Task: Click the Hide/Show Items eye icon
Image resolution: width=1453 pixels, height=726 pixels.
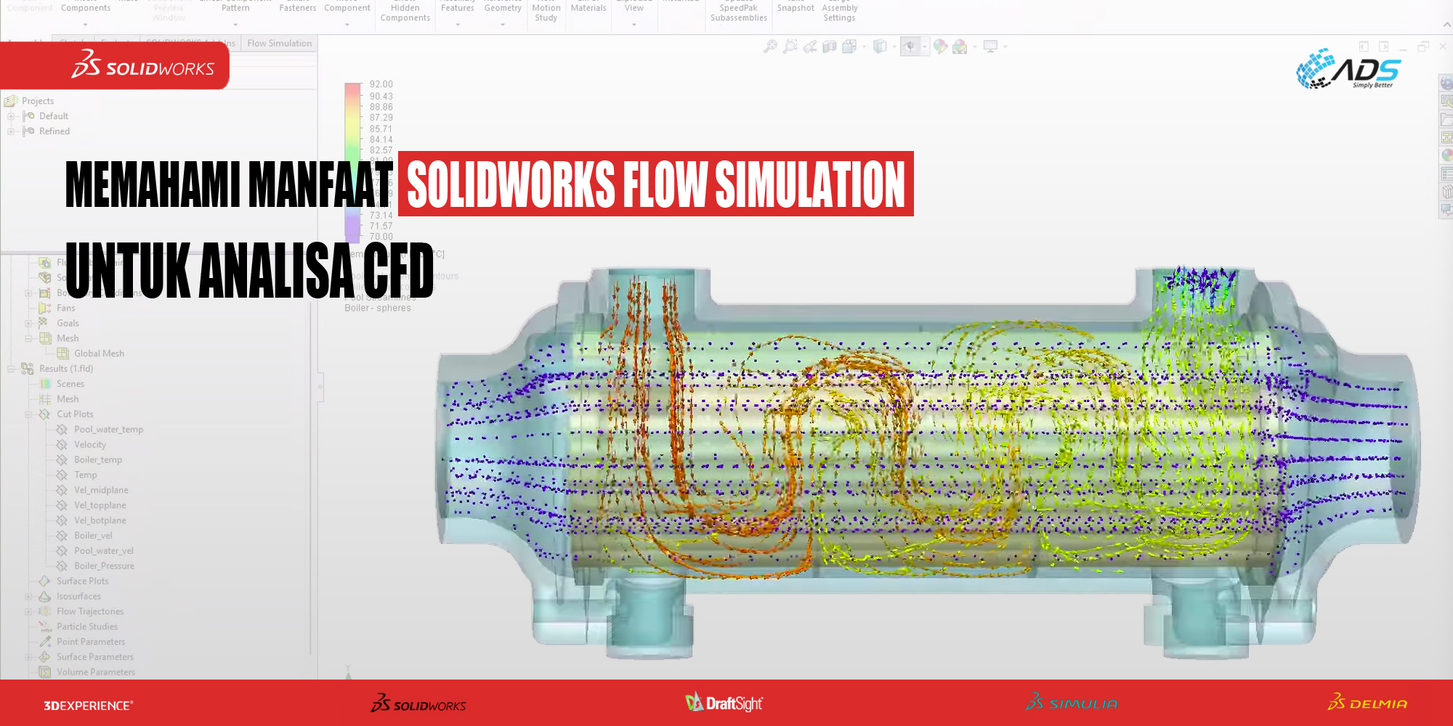Action: tap(910, 46)
